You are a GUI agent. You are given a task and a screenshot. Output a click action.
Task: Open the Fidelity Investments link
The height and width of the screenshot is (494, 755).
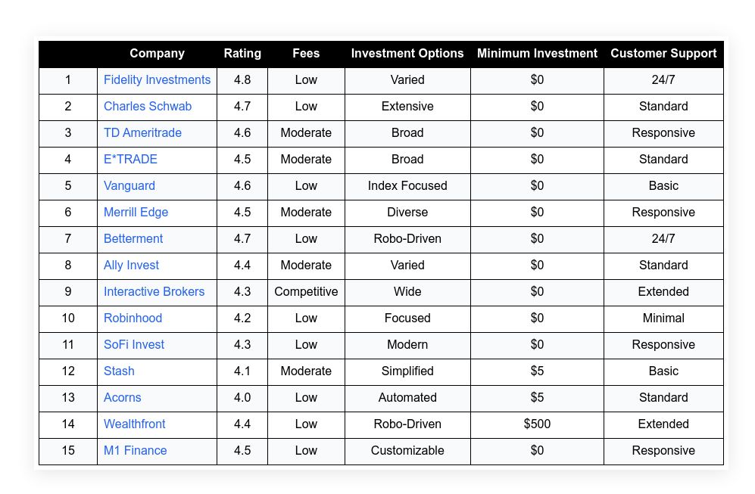[157, 80]
